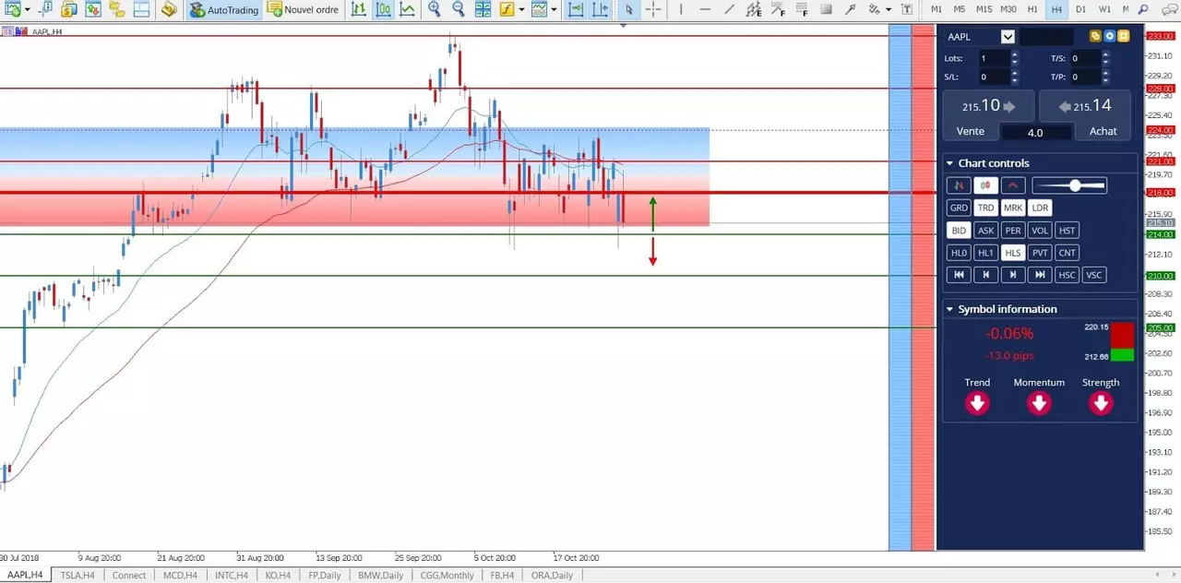Zoom in on the chart with magnifier icon
Image resolution: width=1181 pixels, height=583 pixels.
pyautogui.click(x=435, y=10)
